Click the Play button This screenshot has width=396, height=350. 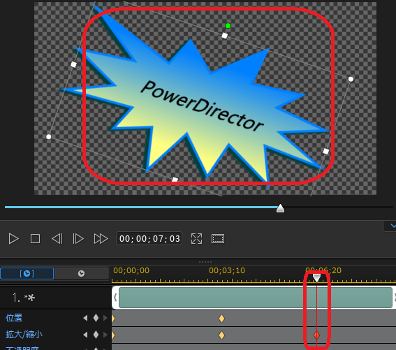(14, 239)
